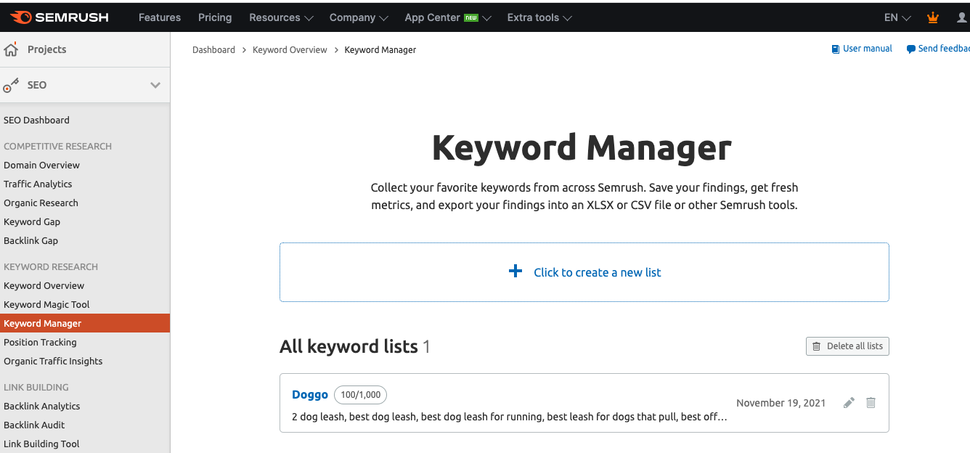Click the Semrush logo icon

tap(20, 17)
